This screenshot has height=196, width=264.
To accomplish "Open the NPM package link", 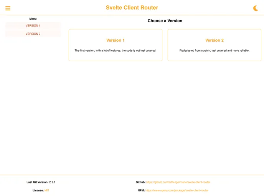I will pyautogui.click(x=177, y=191).
